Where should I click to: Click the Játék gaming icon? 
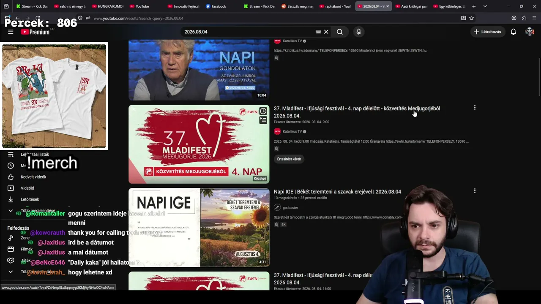(x=11, y=261)
